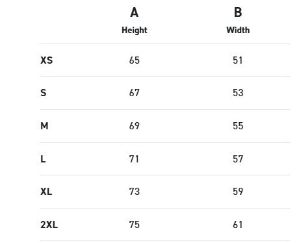Screen dimensions: 297x243
Task: Click the column A header letter
Action: coord(135,12)
